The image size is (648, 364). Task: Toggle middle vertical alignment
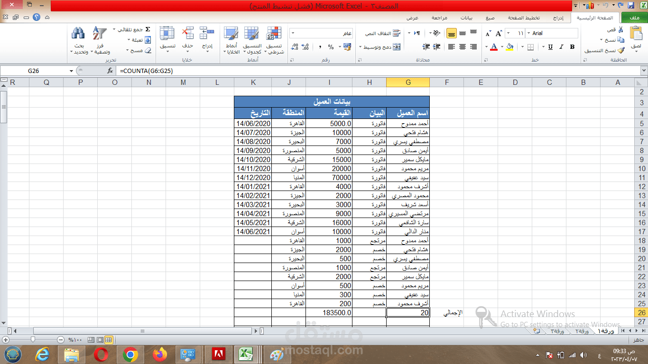point(463,33)
